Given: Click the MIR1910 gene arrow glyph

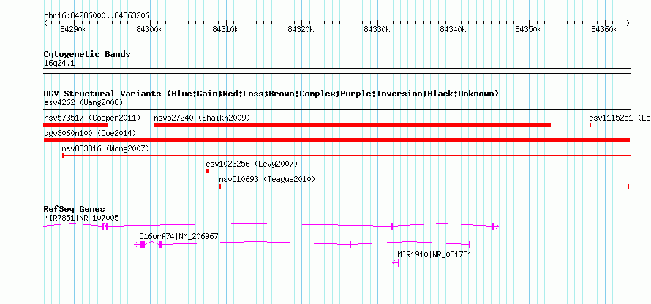Looking at the screenshot, I should click(x=396, y=263).
